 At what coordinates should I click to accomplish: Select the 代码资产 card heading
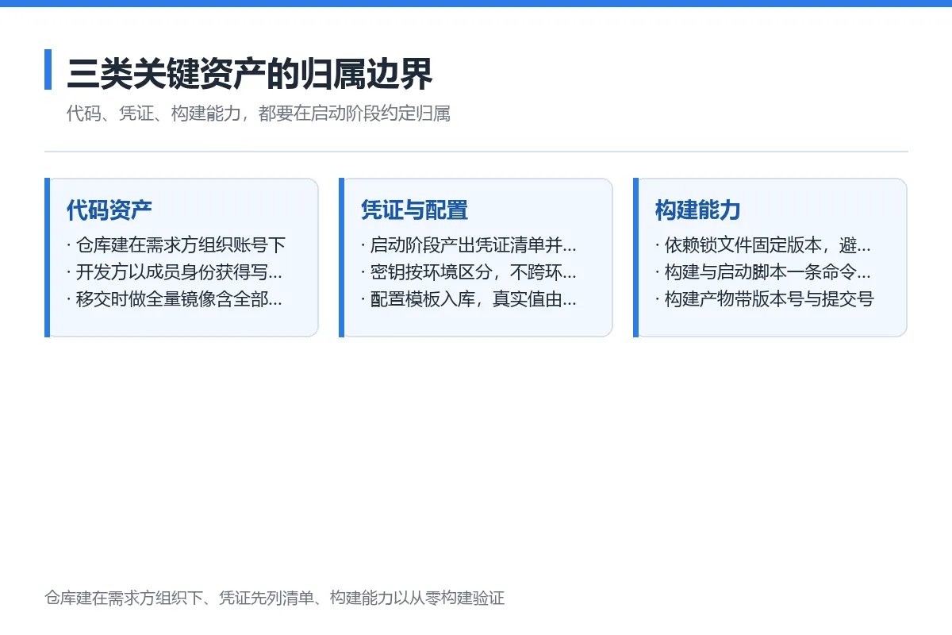tap(109, 210)
